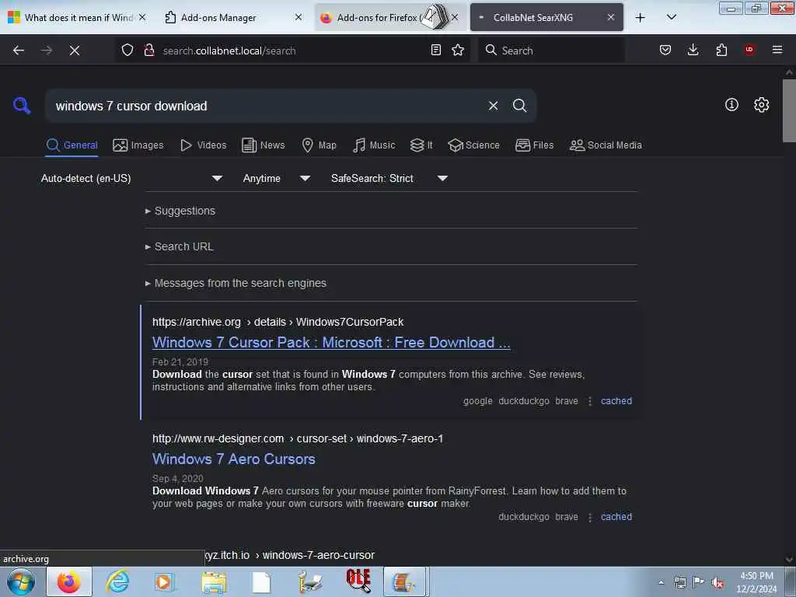
Task: Close the Add-ons Manager tab
Action: tap(298, 17)
